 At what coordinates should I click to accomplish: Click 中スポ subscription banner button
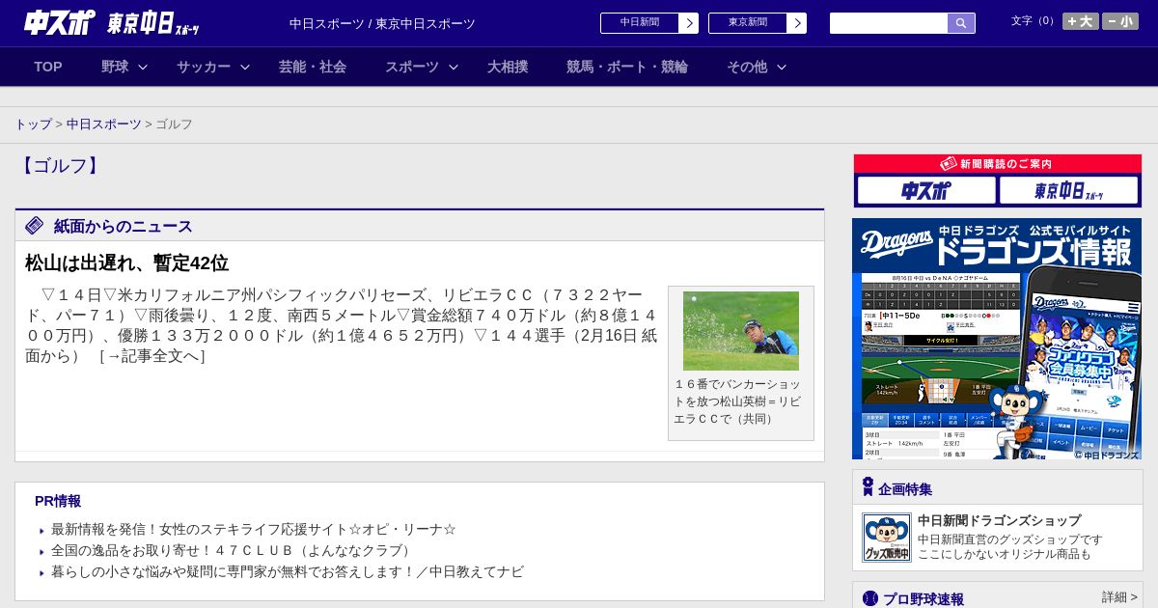926,190
